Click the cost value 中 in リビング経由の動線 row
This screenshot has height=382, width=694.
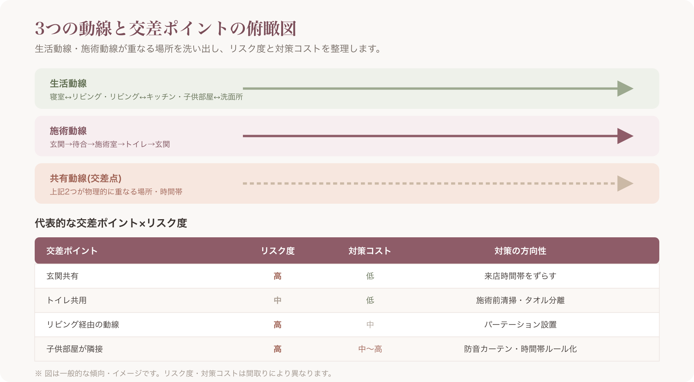pyautogui.click(x=370, y=325)
